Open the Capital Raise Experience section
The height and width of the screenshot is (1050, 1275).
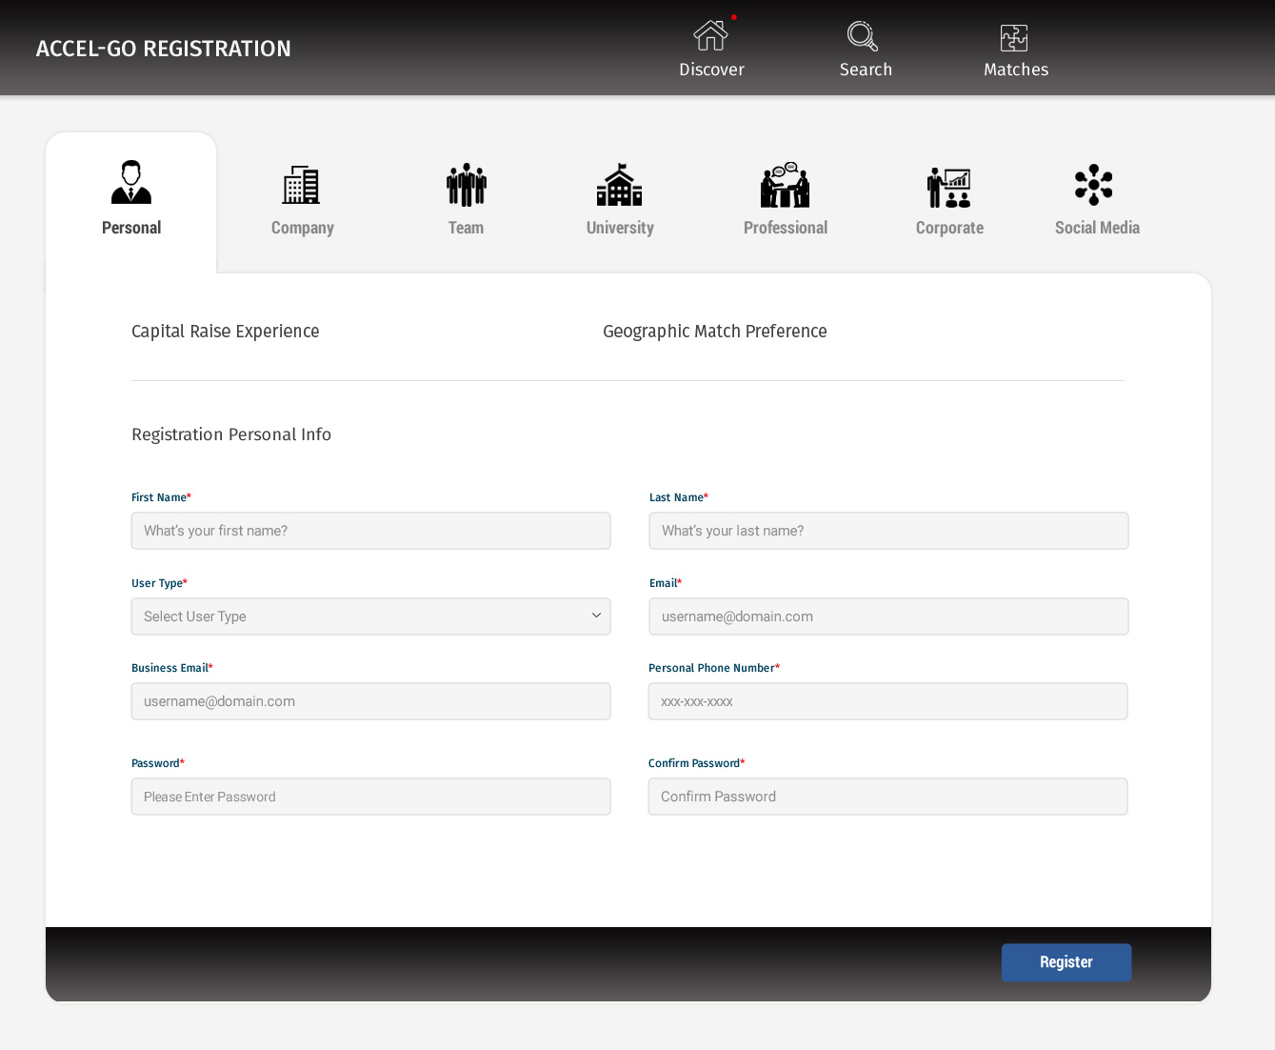[226, 332]
